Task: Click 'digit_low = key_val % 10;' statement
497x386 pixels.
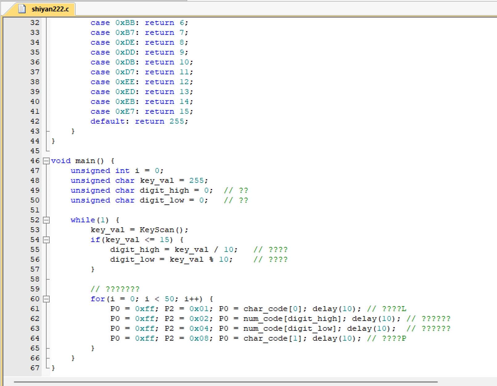Action: [171, 260]
